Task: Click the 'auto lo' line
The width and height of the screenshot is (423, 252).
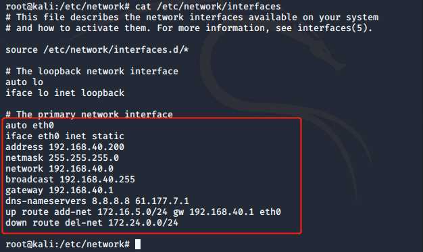Action: [x=24, y=82]
